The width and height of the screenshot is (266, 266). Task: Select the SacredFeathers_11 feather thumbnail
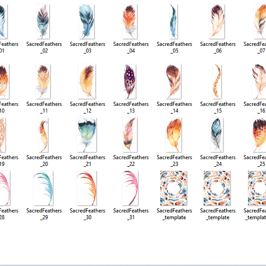43,81
